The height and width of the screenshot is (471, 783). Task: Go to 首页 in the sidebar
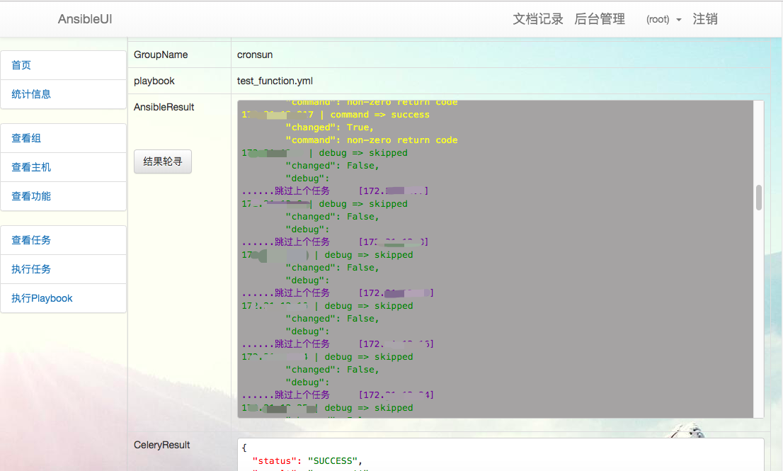click(x=64, y=65)
